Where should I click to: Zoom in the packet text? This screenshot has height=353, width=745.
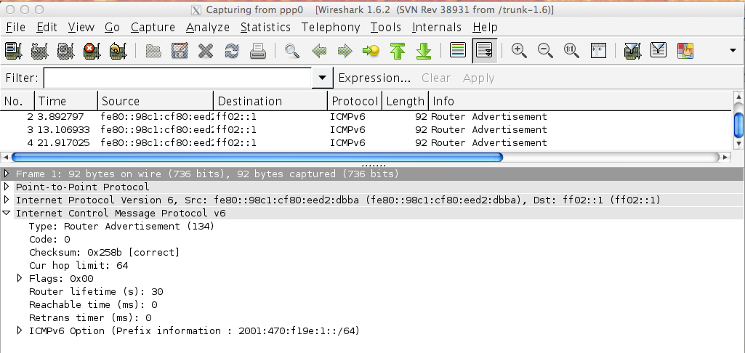pos(519,50)
